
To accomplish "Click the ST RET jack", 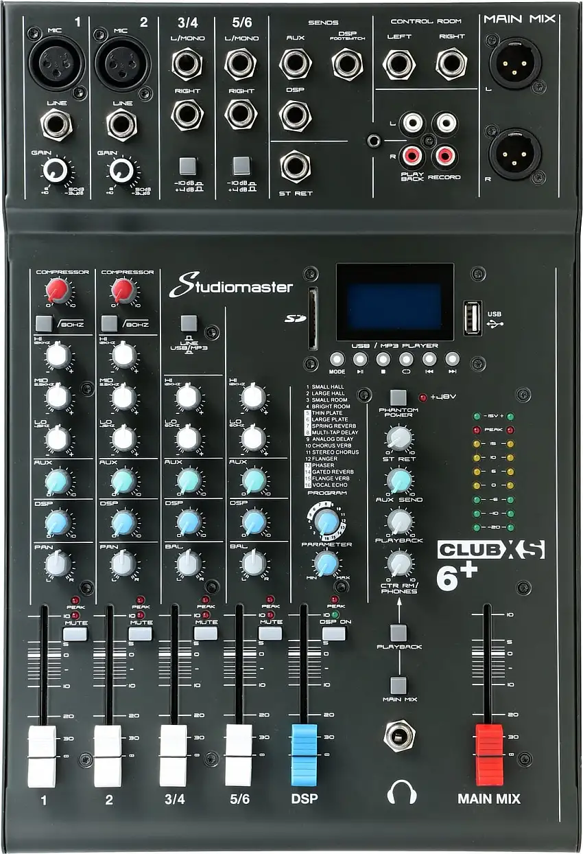I will (x=295, y=166).
